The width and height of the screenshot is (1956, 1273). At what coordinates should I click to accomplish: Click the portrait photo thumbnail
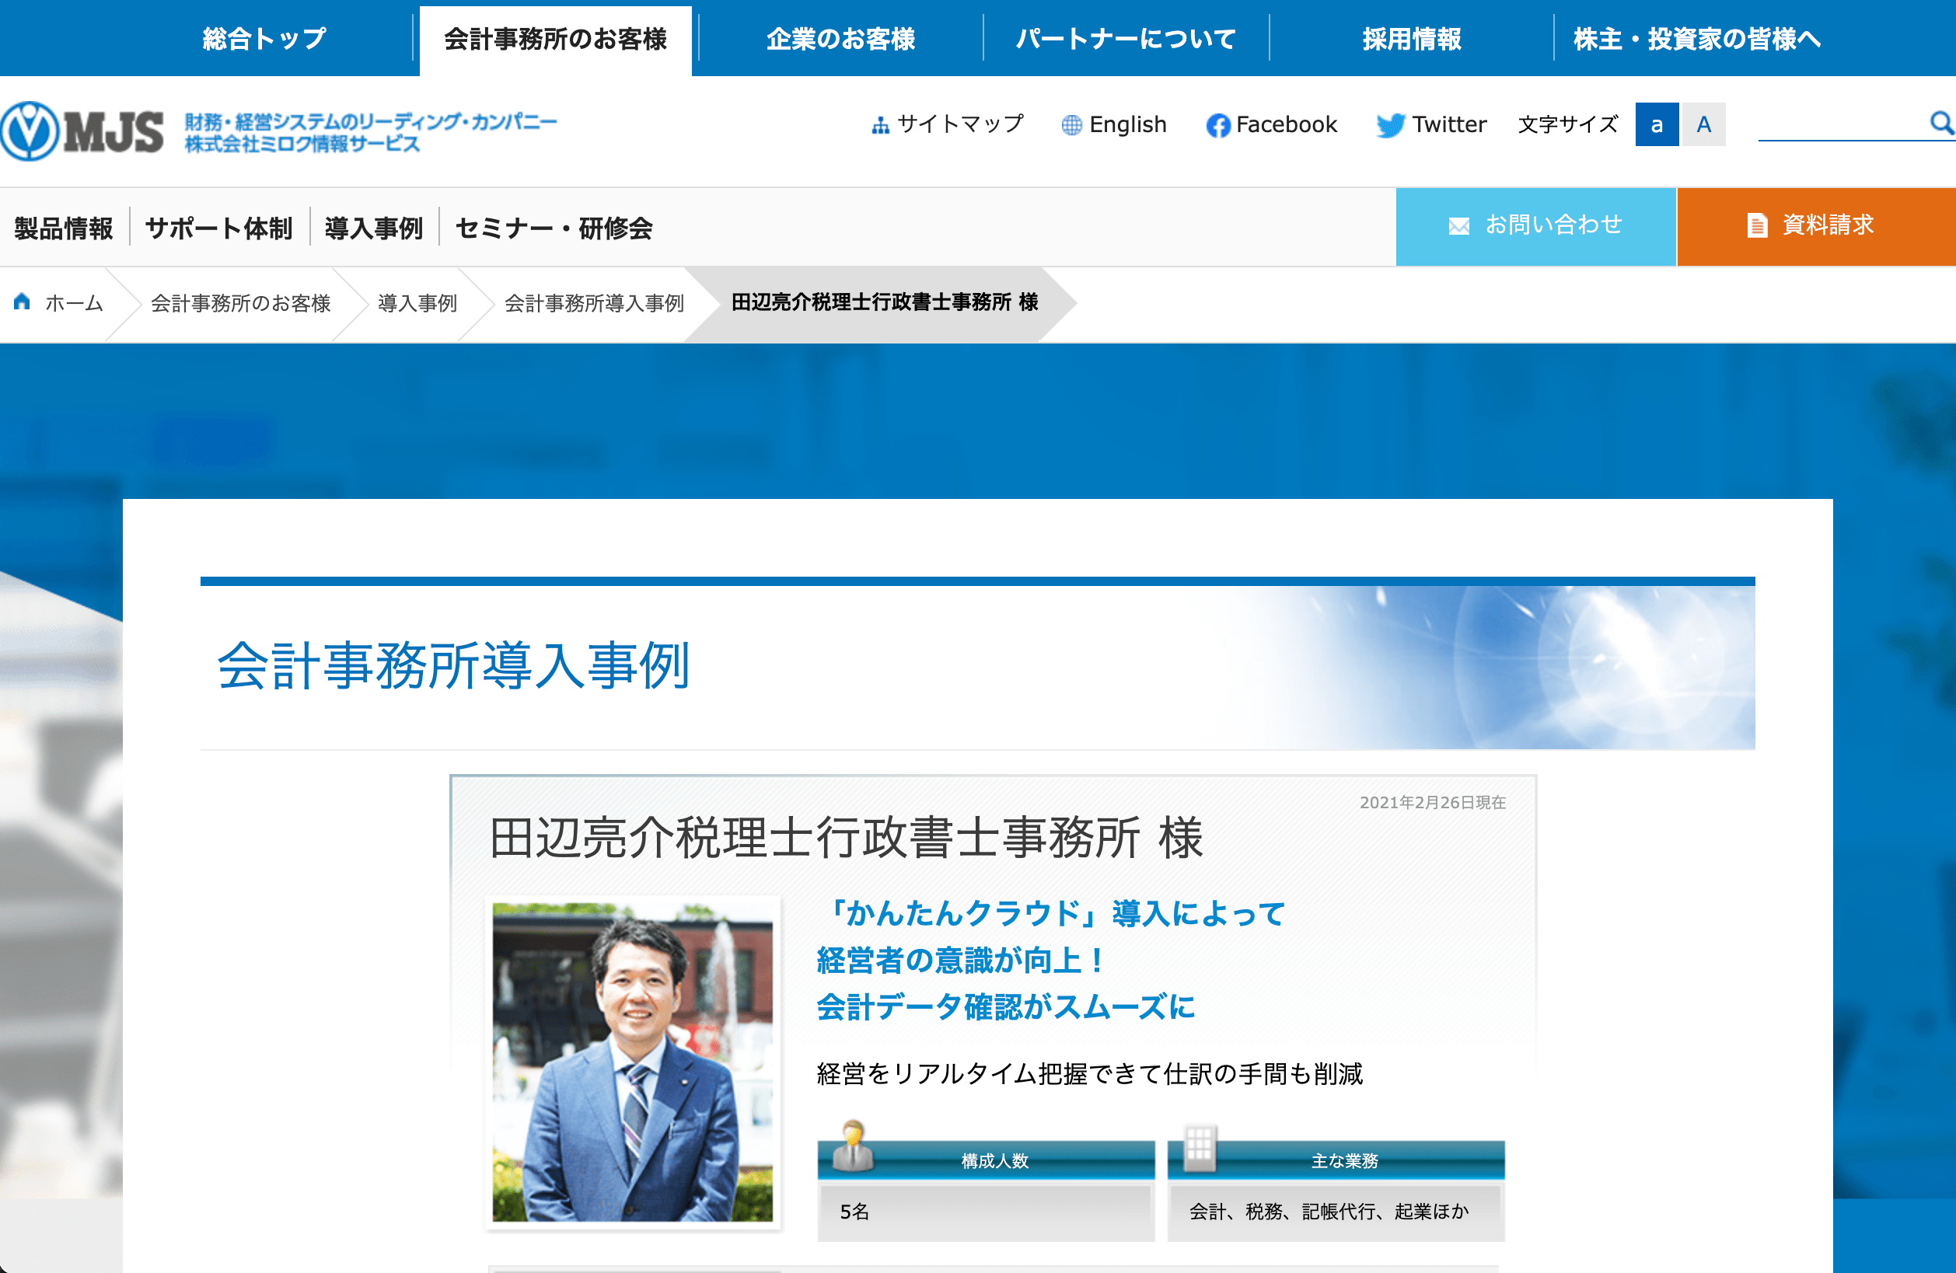coord(632,1062)
